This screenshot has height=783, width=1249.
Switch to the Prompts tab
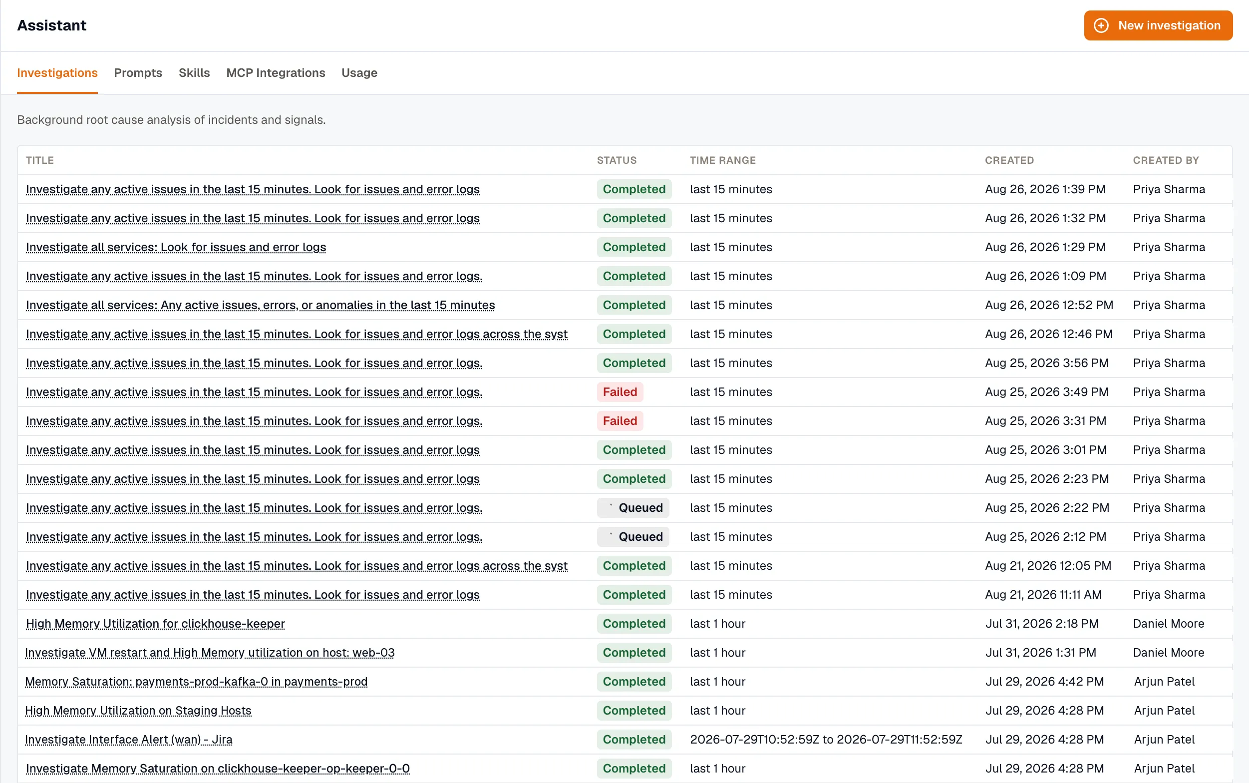point(138,73)
